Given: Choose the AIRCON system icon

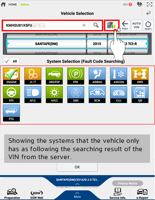Looking at the screenshot, I should [119, 76].
